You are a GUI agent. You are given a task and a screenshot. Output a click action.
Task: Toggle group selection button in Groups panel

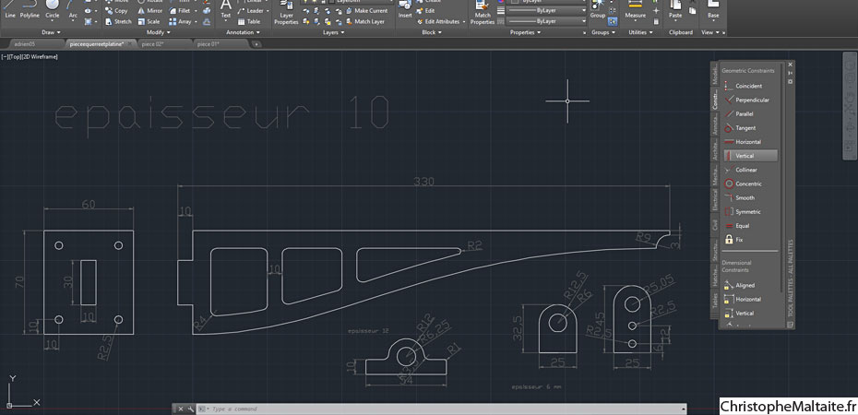[x=613, y=22]
